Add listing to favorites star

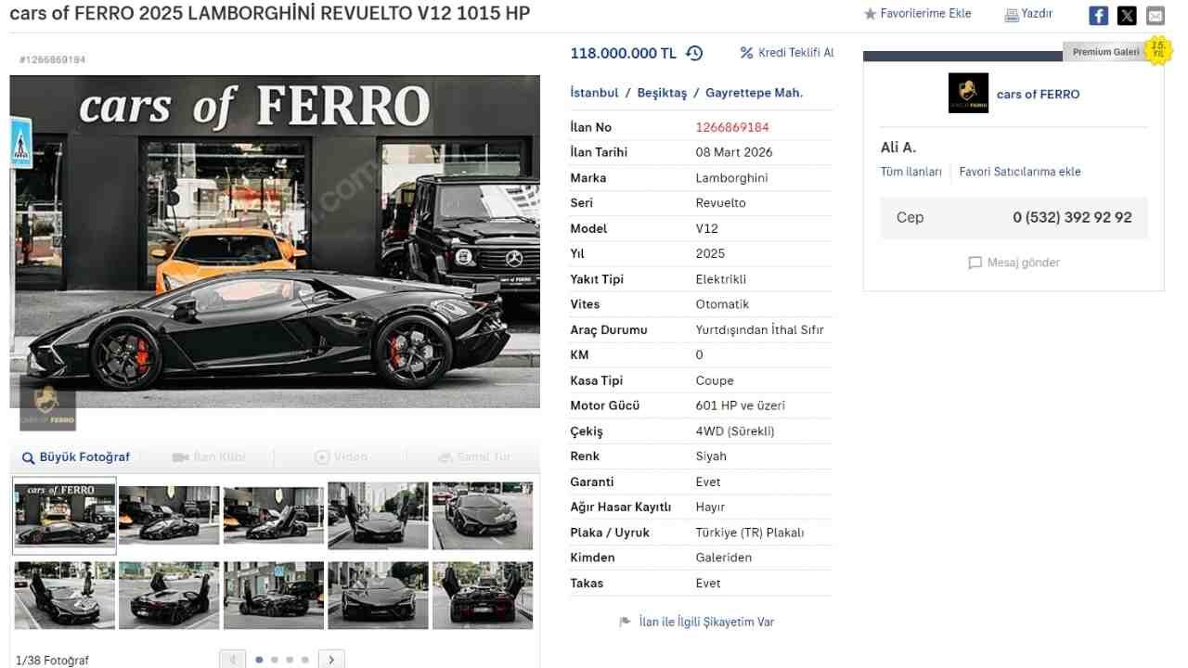(870, 14)
